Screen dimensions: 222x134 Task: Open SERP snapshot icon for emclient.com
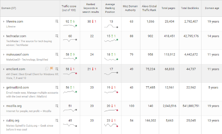pos(57,69)
